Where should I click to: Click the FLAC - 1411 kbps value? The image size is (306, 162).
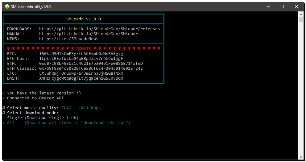click(x=81, y=108)
